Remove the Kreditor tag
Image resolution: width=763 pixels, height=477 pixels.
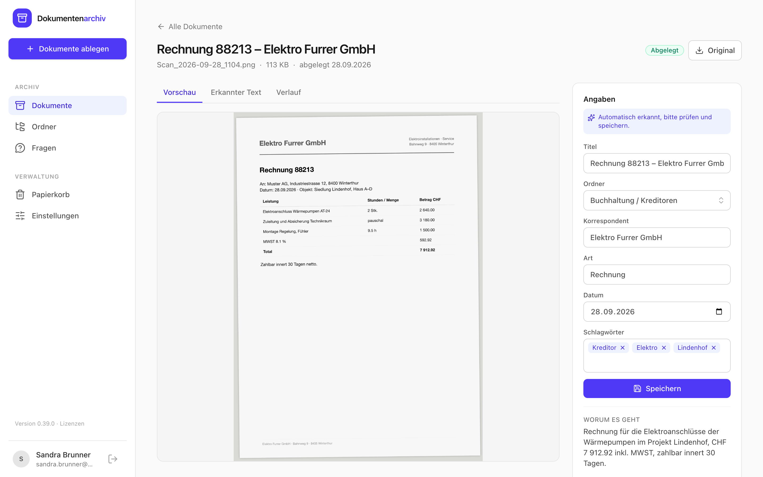(x=622, y=348)
